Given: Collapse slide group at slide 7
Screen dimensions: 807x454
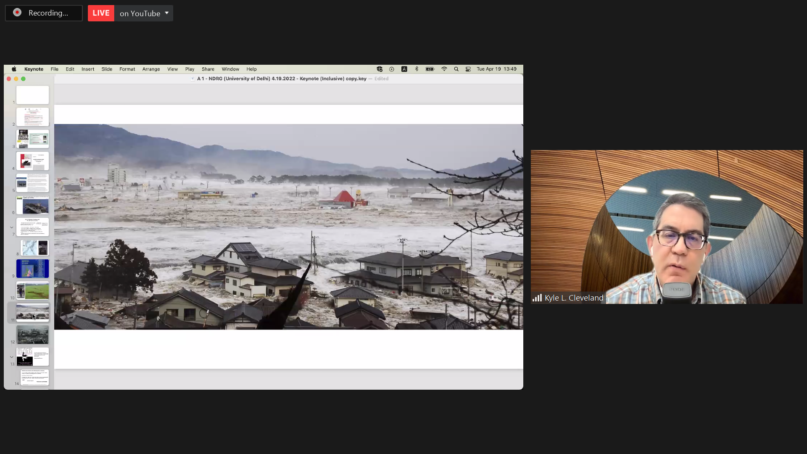Looking at the screenshot, I should (11, 227).
